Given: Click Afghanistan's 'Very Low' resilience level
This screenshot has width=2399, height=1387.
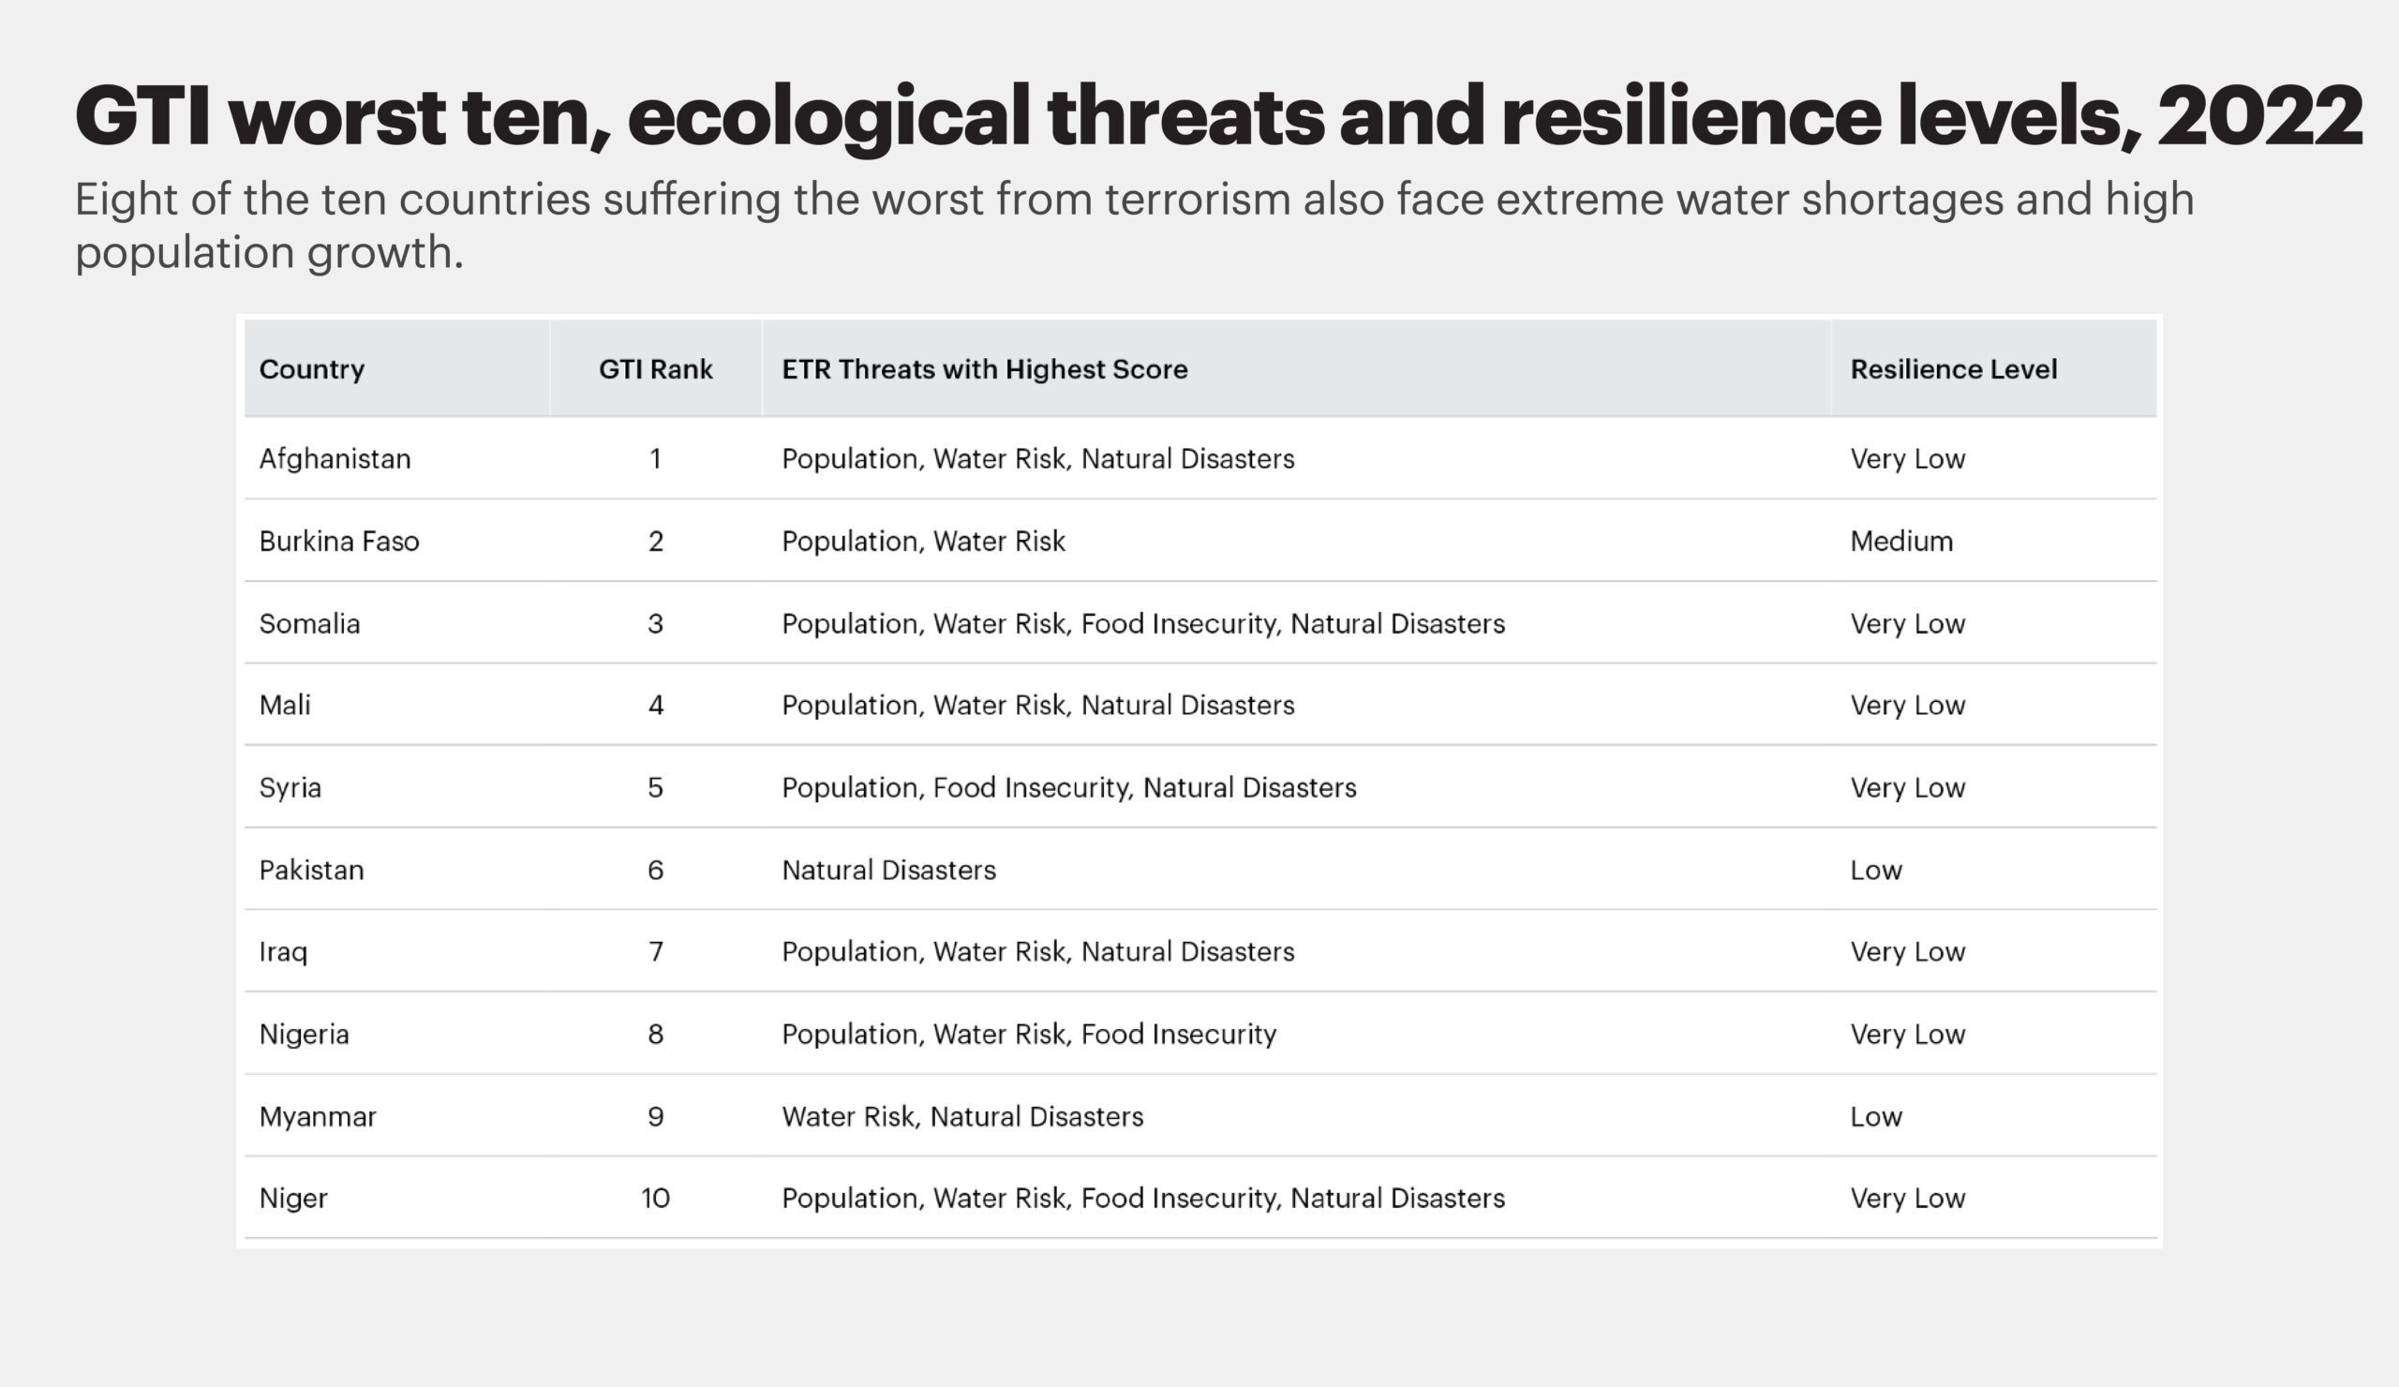Looking at the screenshot, I should (1908, 459).
